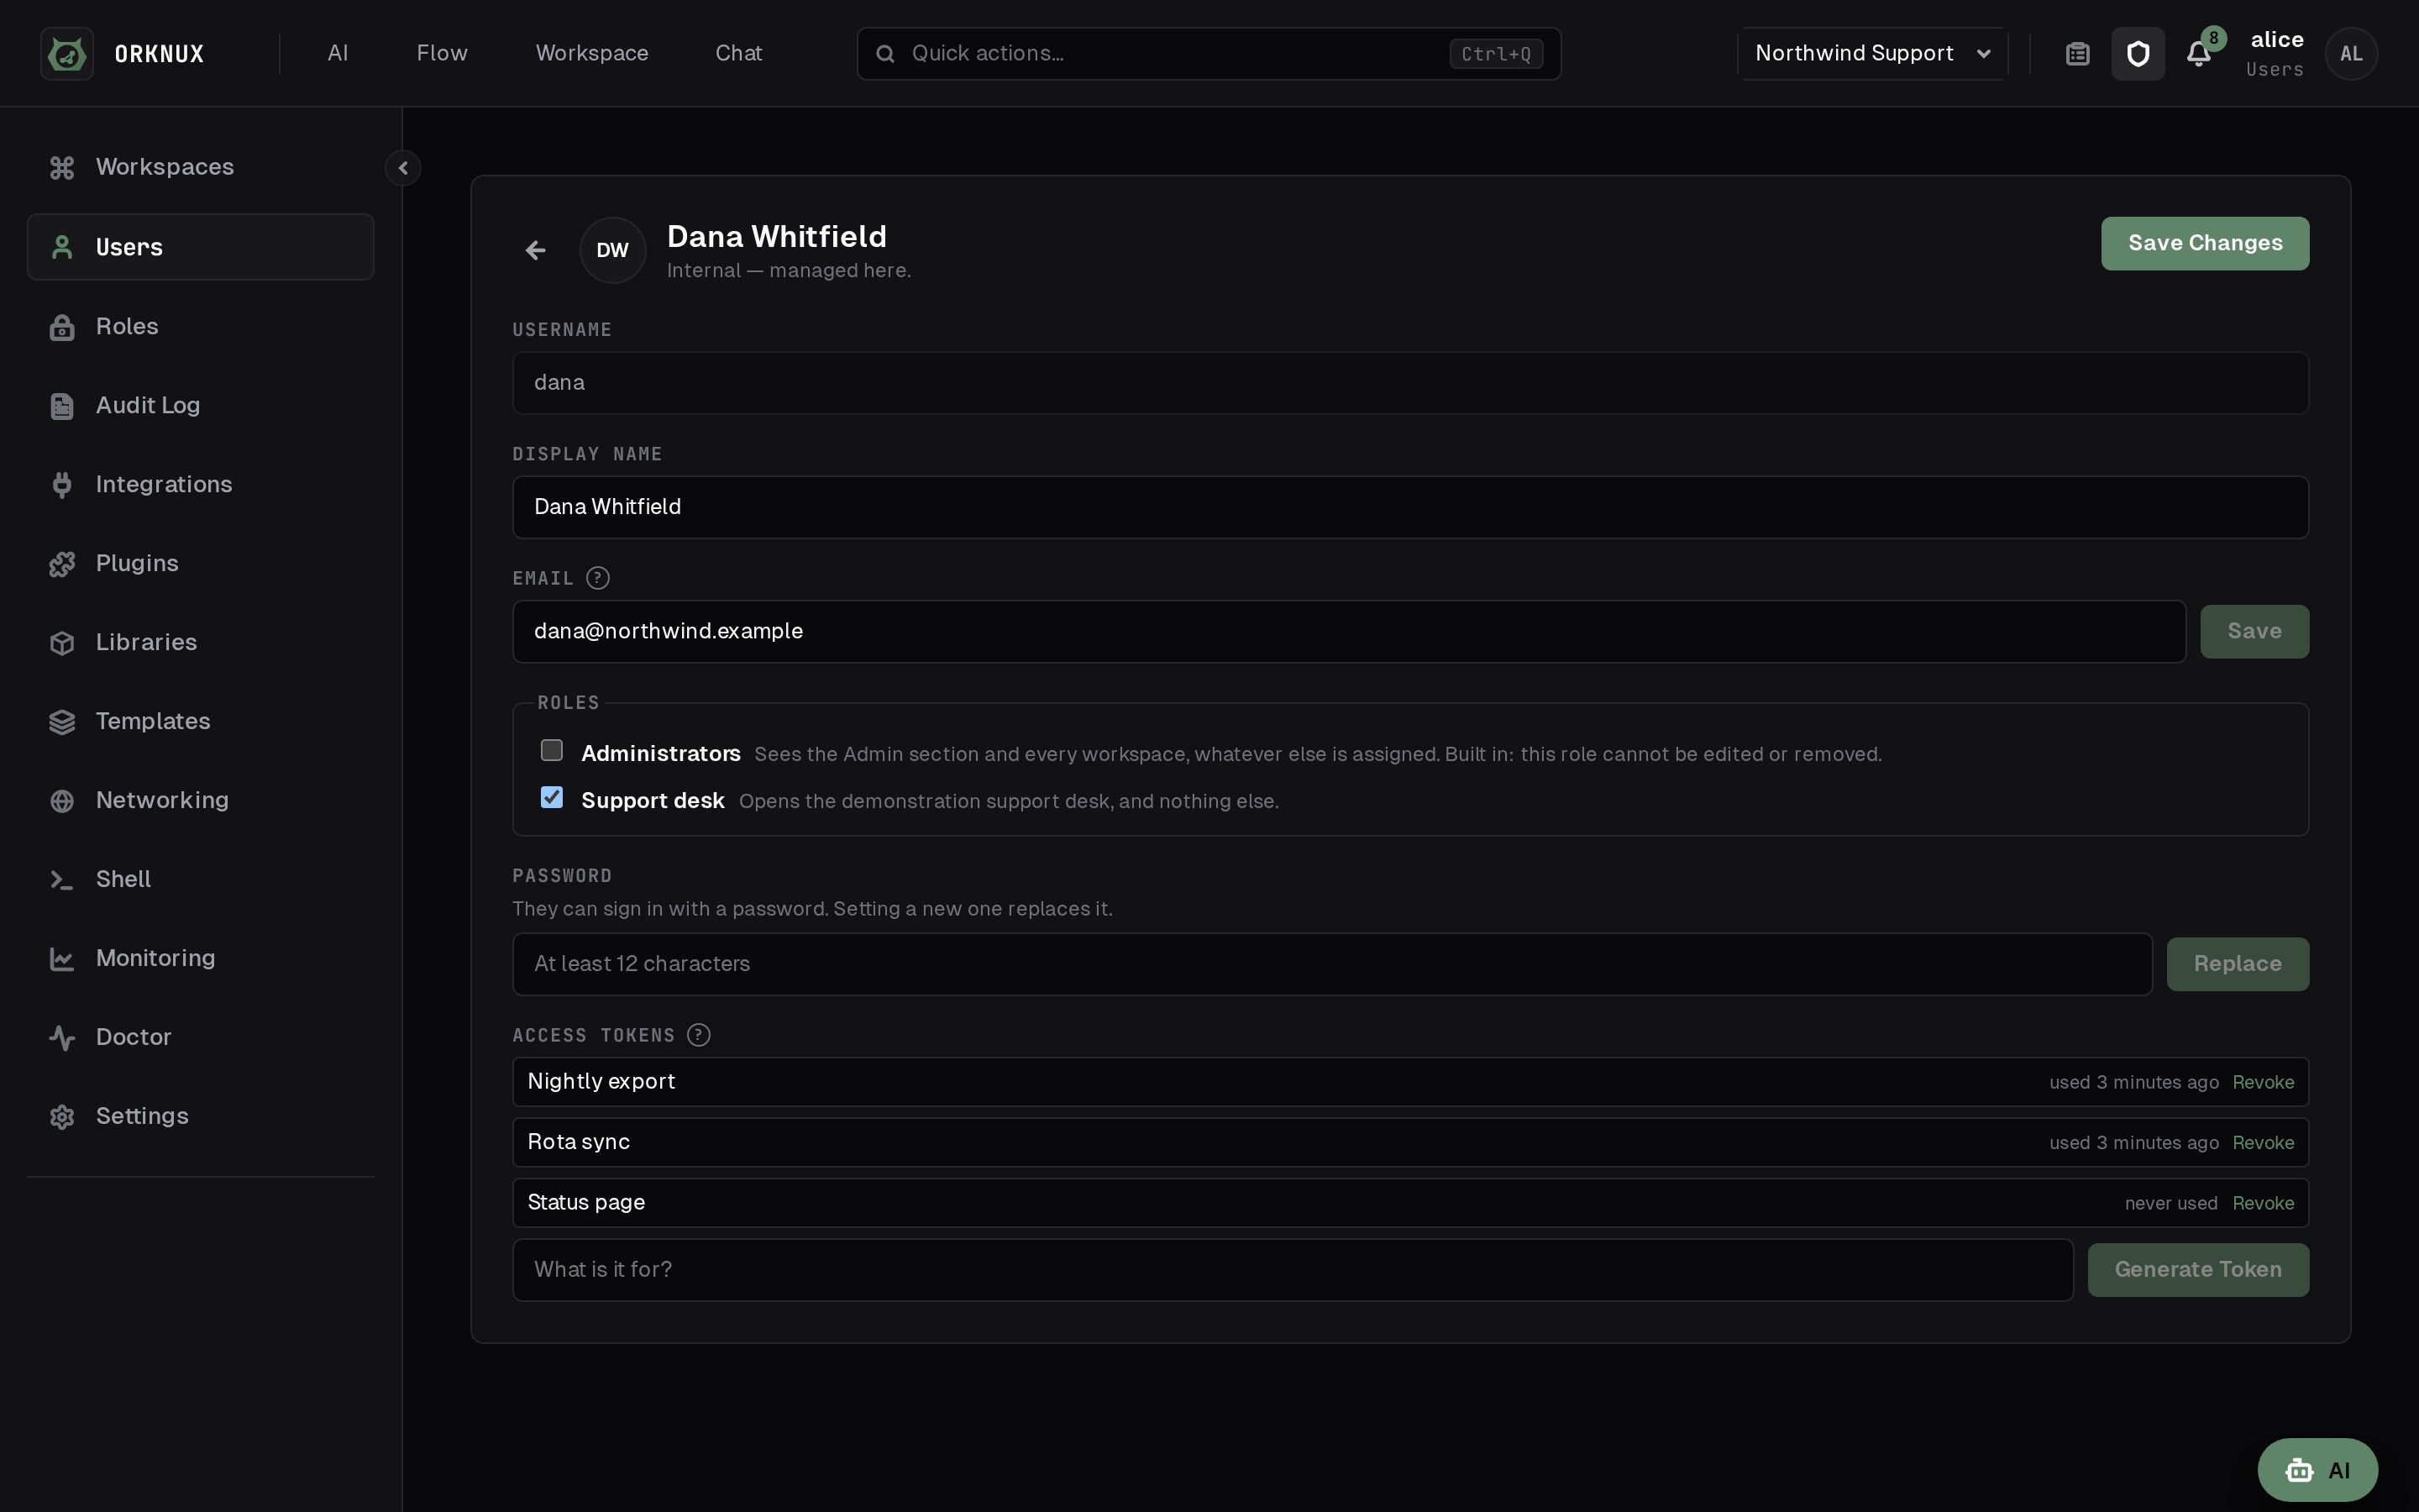Collapse the sidebar with the chevron
This screenshot has height=1512, width=2419.
tap(403, 168)
